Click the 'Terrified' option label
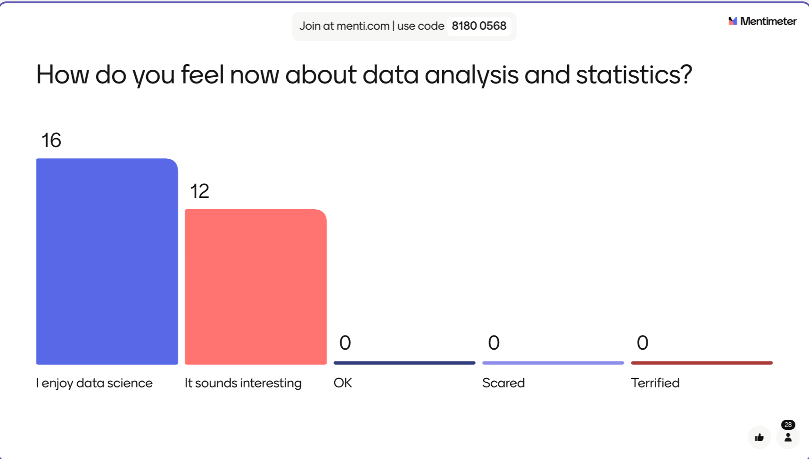The height and width of the screenshot is (459, 809). 655,383
